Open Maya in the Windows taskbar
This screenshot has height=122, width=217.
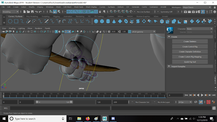(x=105, y=118)
